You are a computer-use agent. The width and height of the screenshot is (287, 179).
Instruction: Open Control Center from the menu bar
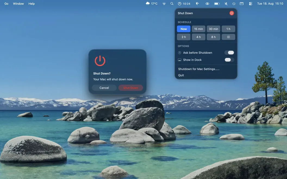point(251,4)
